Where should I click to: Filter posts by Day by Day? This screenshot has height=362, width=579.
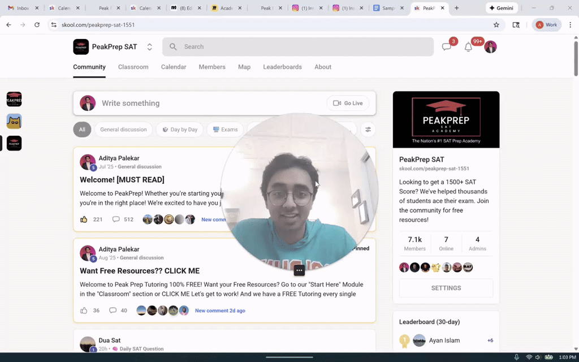click(x=179, y=130)
